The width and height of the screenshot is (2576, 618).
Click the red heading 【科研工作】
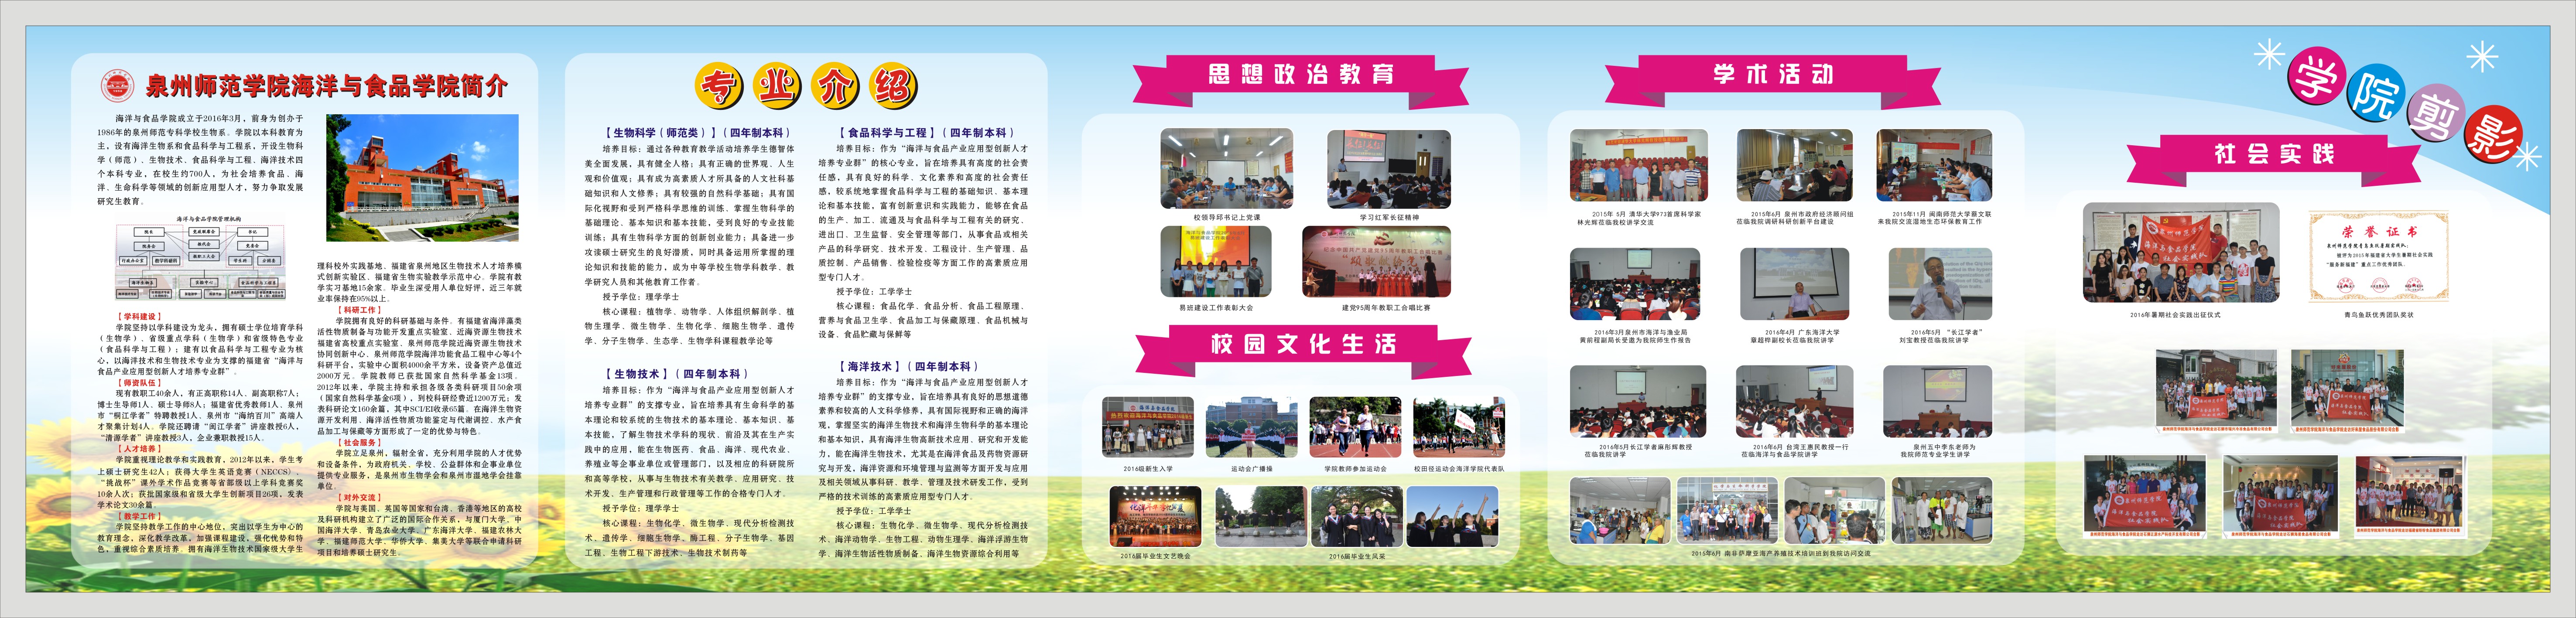[359, 310]
